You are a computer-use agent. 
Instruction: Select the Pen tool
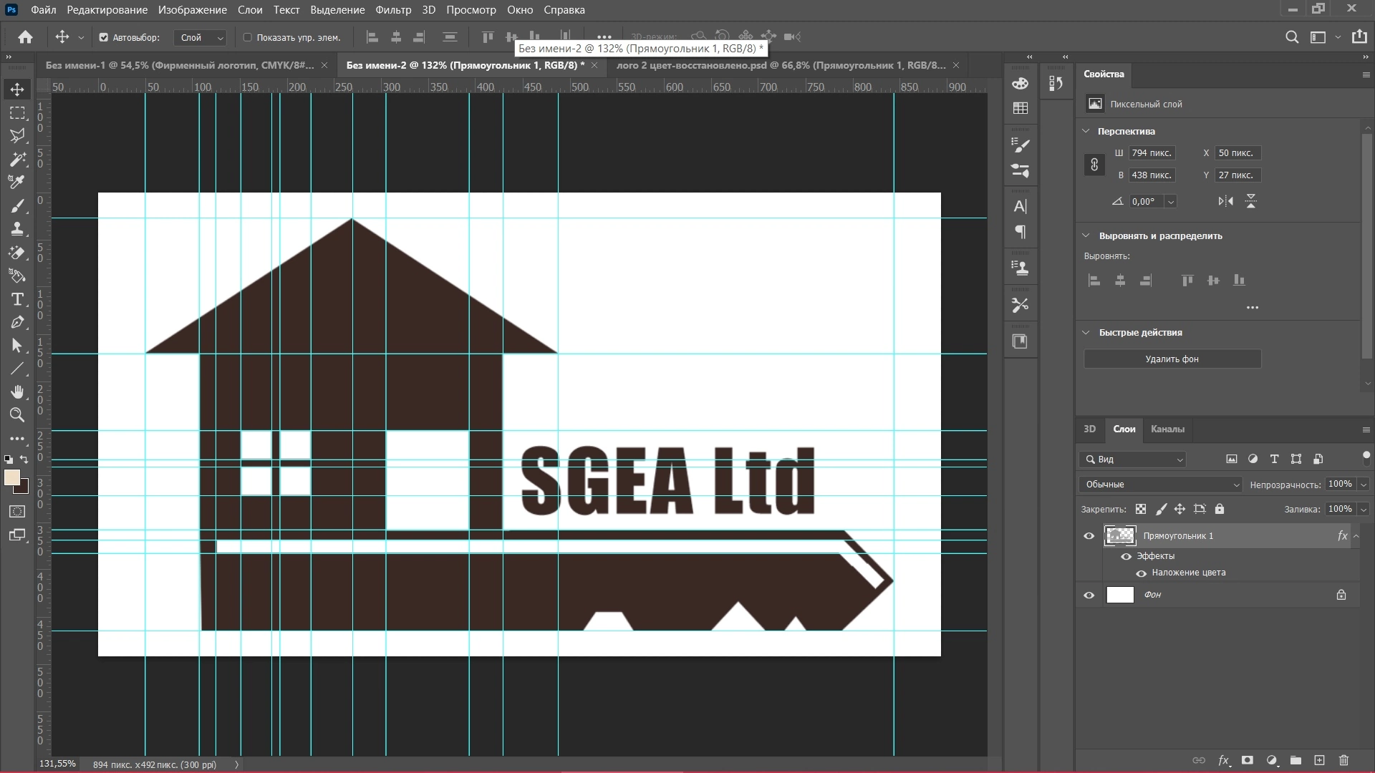pos(17,323)
